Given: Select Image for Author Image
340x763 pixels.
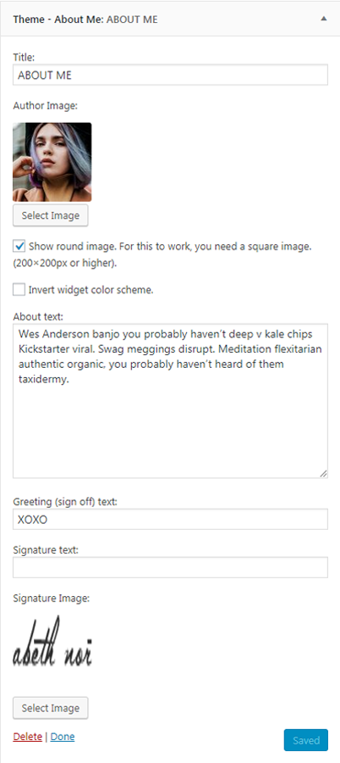Looking at the screenshot, I should point(51,215).
